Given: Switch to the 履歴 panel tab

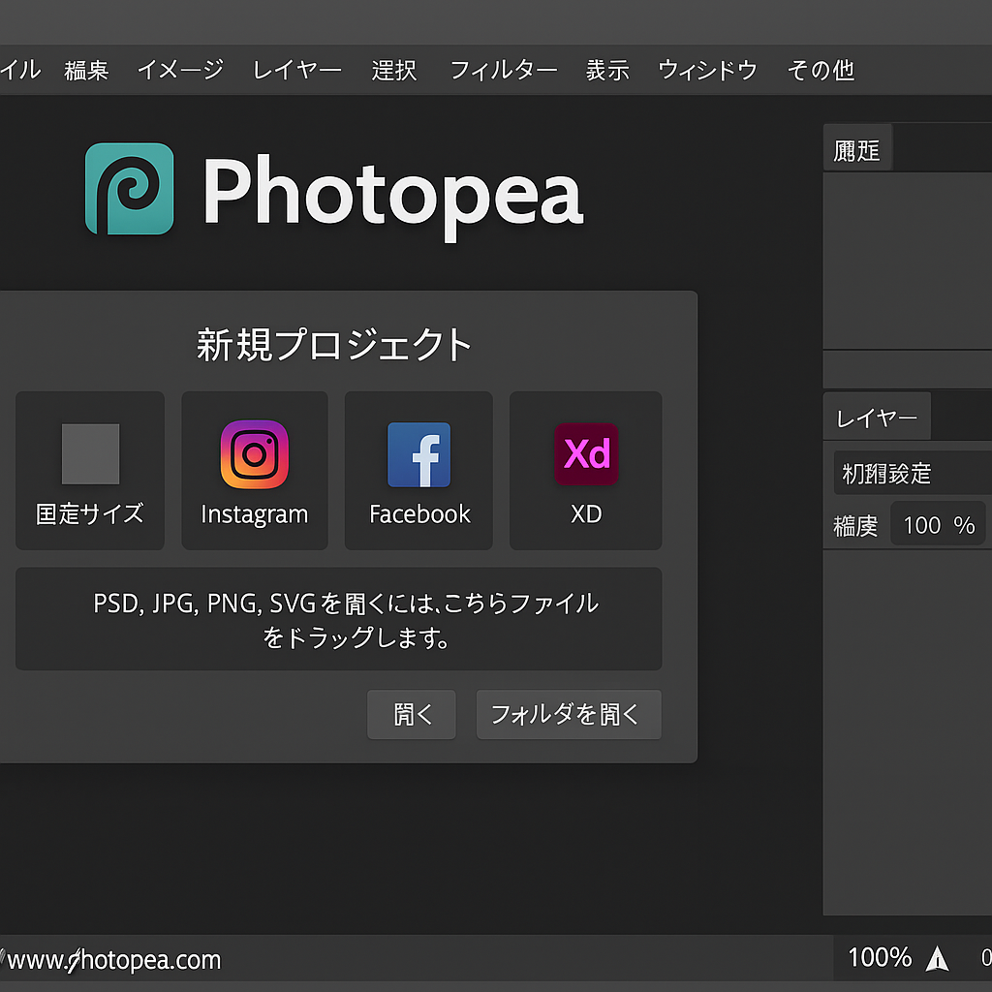Looking at the screenshot, I should click(x=857, y=150).
